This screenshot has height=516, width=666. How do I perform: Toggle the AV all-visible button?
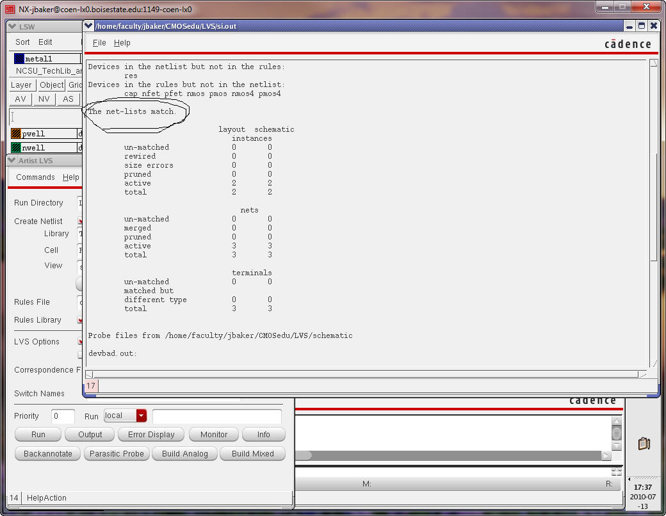(20, 99)
